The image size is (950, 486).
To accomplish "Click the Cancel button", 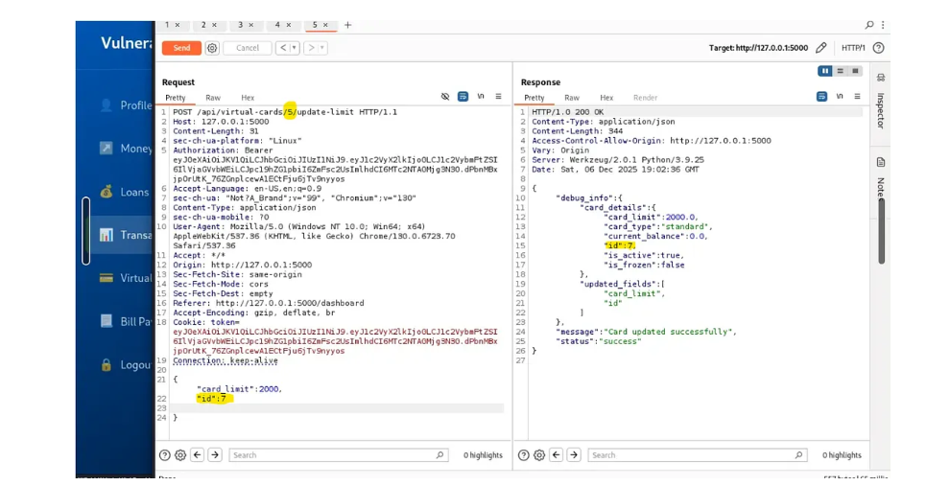I will click(248, 48).
